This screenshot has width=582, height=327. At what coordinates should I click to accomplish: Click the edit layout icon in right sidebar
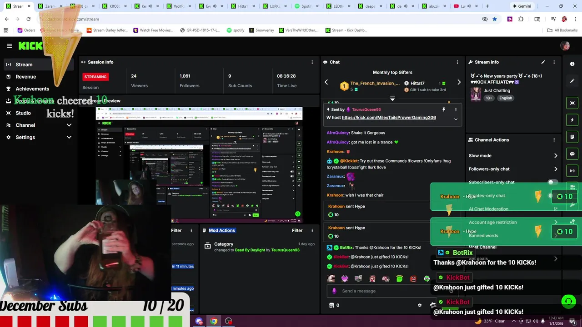click(x=572, y=81)
